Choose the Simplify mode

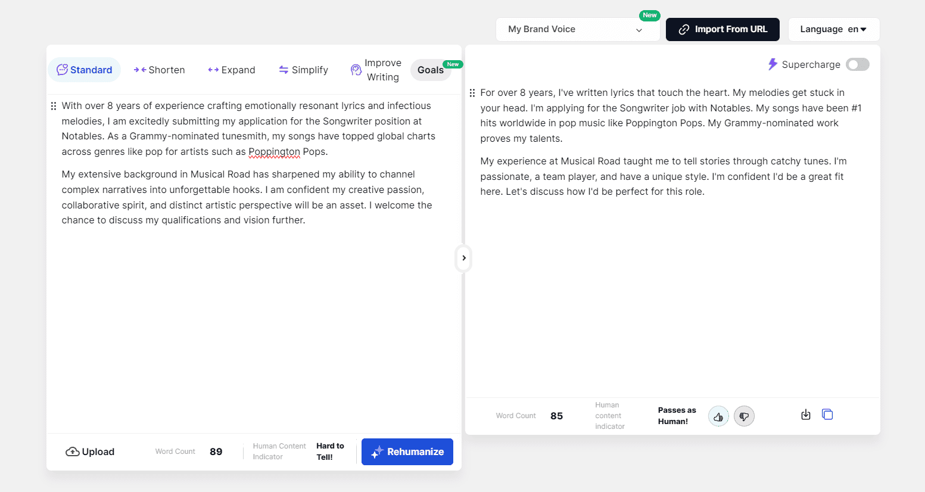(x=303, y=70)
